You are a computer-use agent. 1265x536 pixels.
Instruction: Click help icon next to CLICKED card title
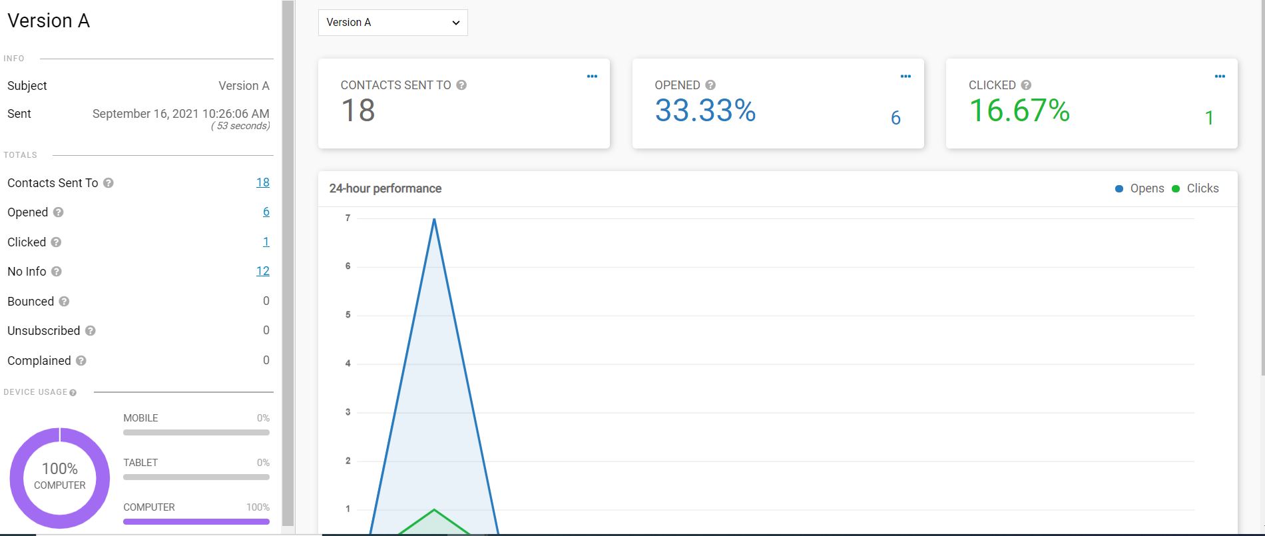pos(1026,85)
